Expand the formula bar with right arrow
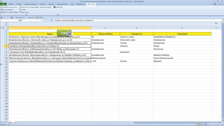The width and height of the screenshot is (224, 126). pyautogui.click(x=223, y=20)
